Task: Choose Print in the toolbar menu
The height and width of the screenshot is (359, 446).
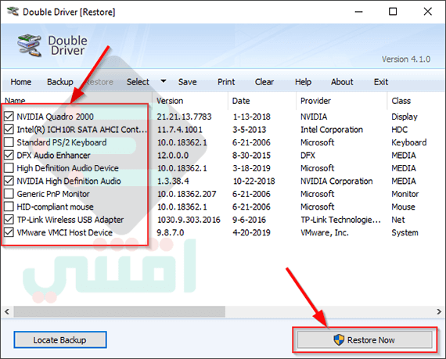Action: [x=226, y=82]
